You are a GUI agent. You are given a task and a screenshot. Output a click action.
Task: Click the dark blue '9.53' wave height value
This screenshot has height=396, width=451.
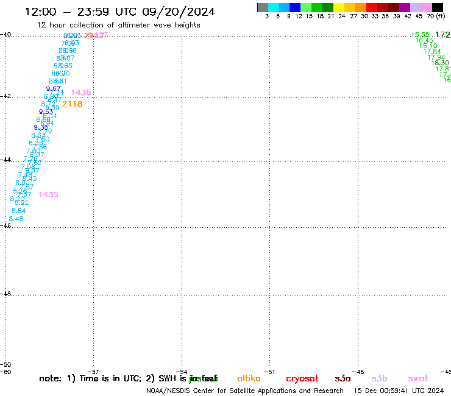click(x=46, y=111)
